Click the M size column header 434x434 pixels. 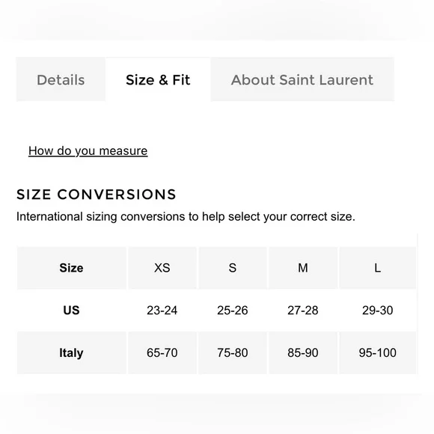click(303, 268)
